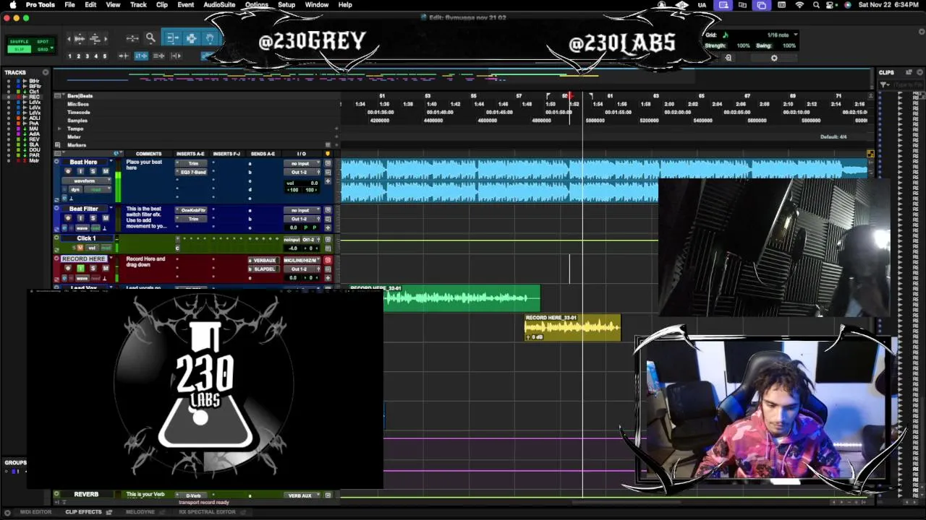
Task: Toggle Tab to Transients button
Action: [x=124, y=56]
